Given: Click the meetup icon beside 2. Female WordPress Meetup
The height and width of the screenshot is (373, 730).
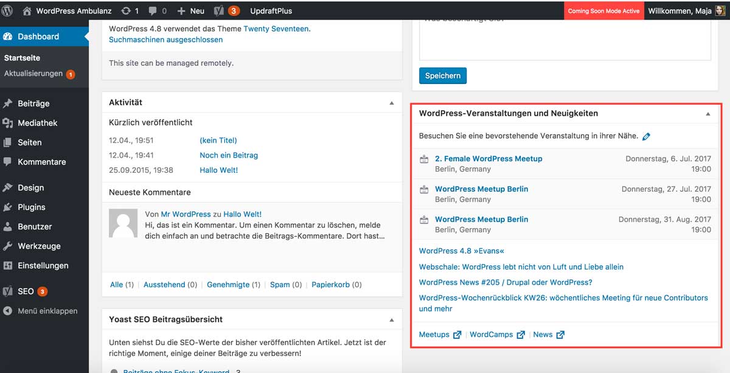Looking at the screenshot, I should click(424, 159).
